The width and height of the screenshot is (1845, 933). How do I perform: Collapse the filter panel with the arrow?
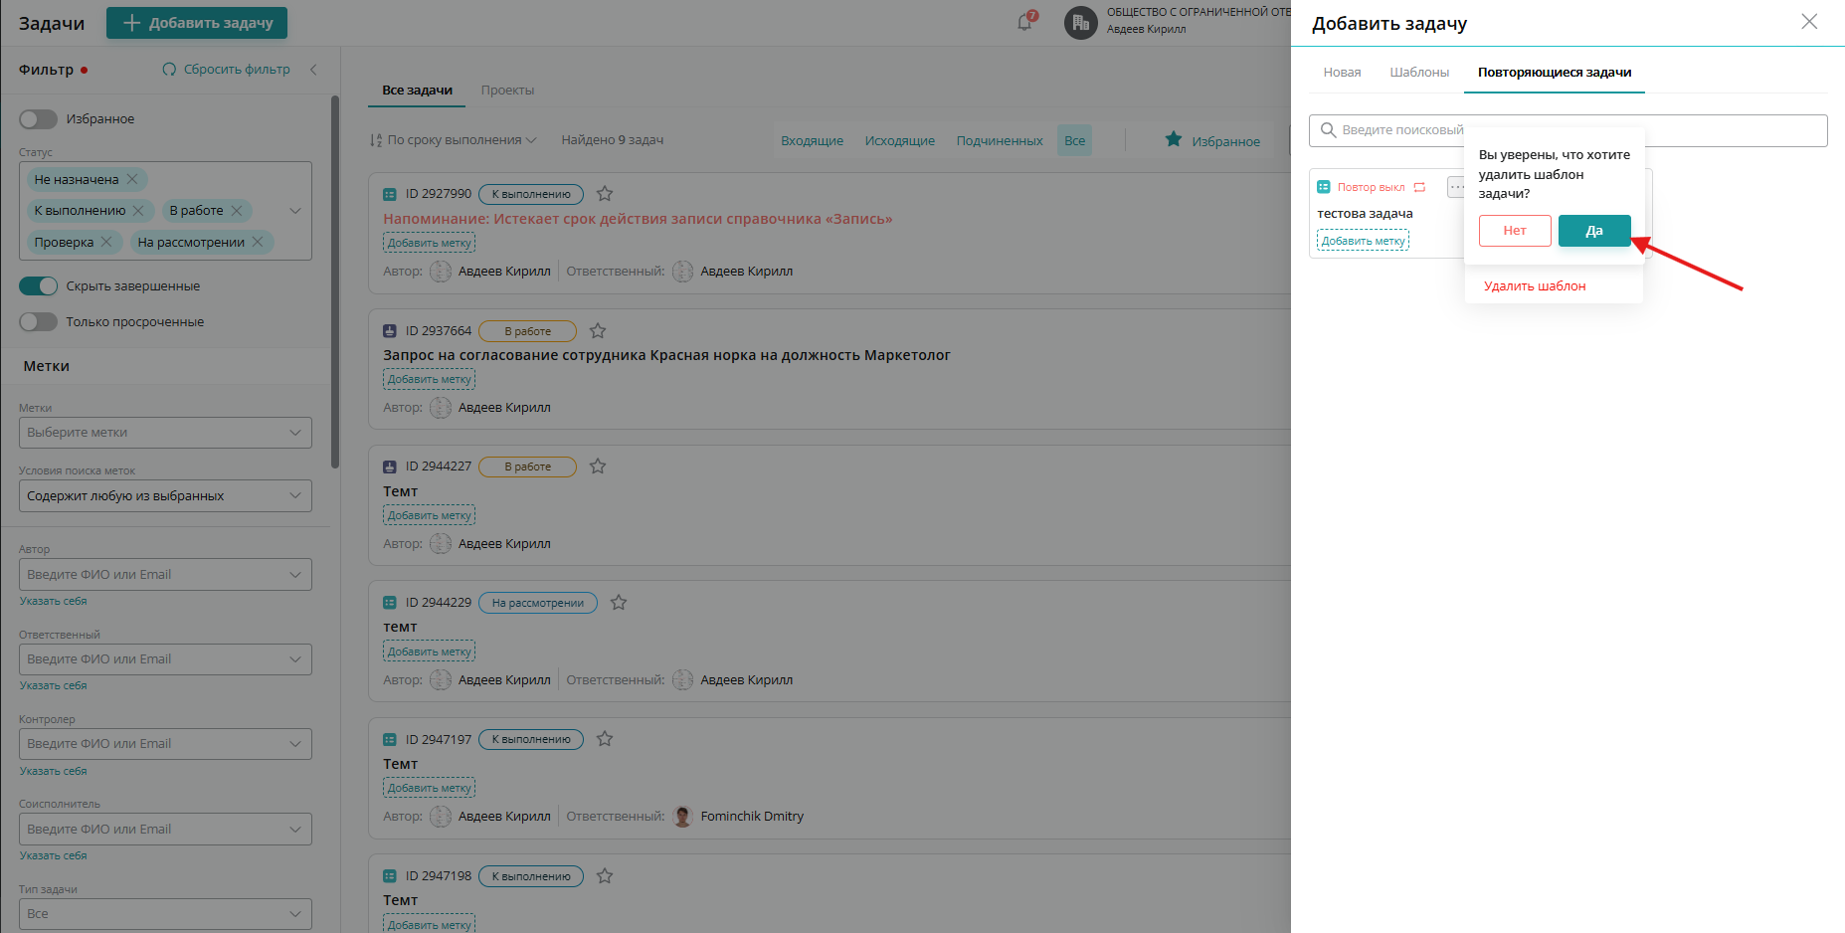point(313,70)
